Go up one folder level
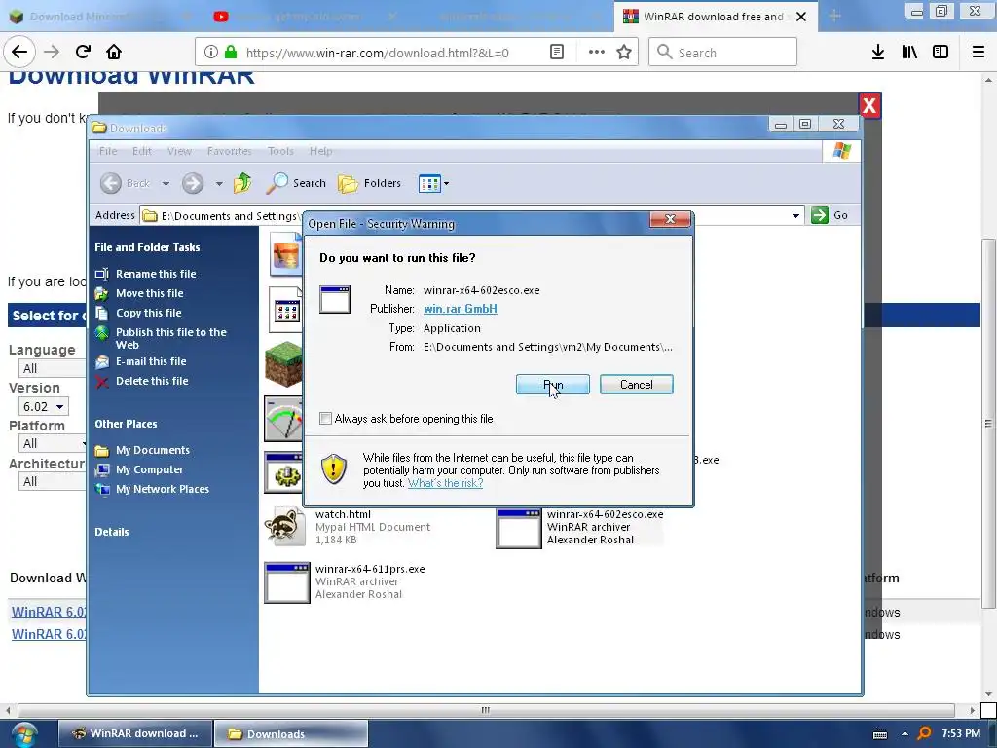Viewport: 997px width, 748px height. (x=242, y=183)
